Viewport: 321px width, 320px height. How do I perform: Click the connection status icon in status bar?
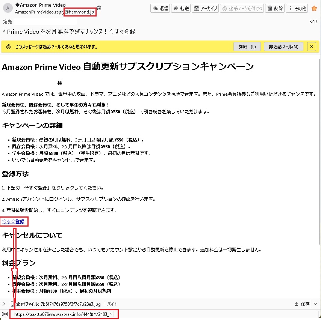(x=5, y=314)
